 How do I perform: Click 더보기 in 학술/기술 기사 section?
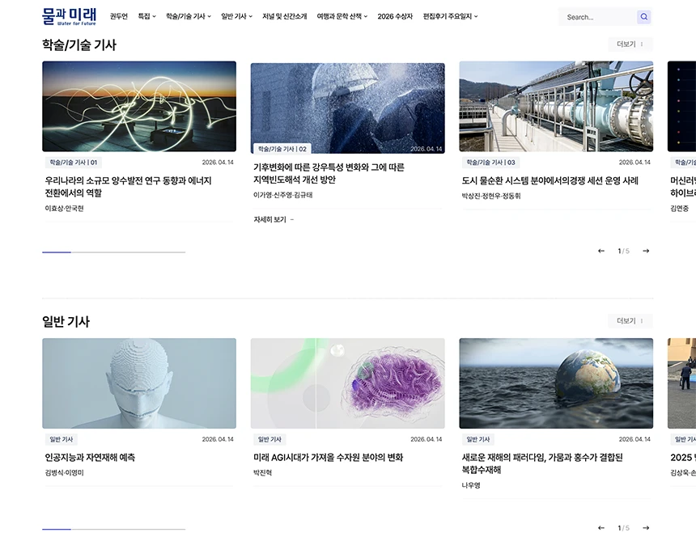point(630,44)
